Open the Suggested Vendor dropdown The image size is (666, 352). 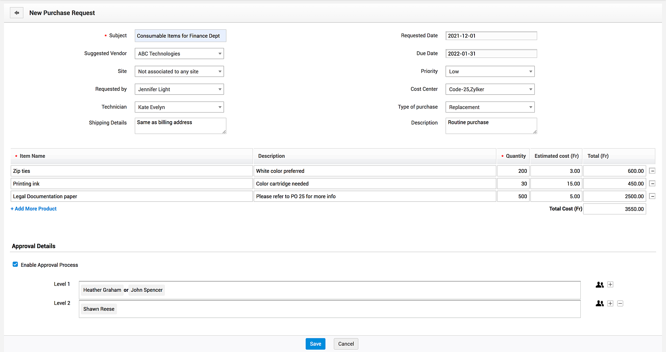[179, 54]
